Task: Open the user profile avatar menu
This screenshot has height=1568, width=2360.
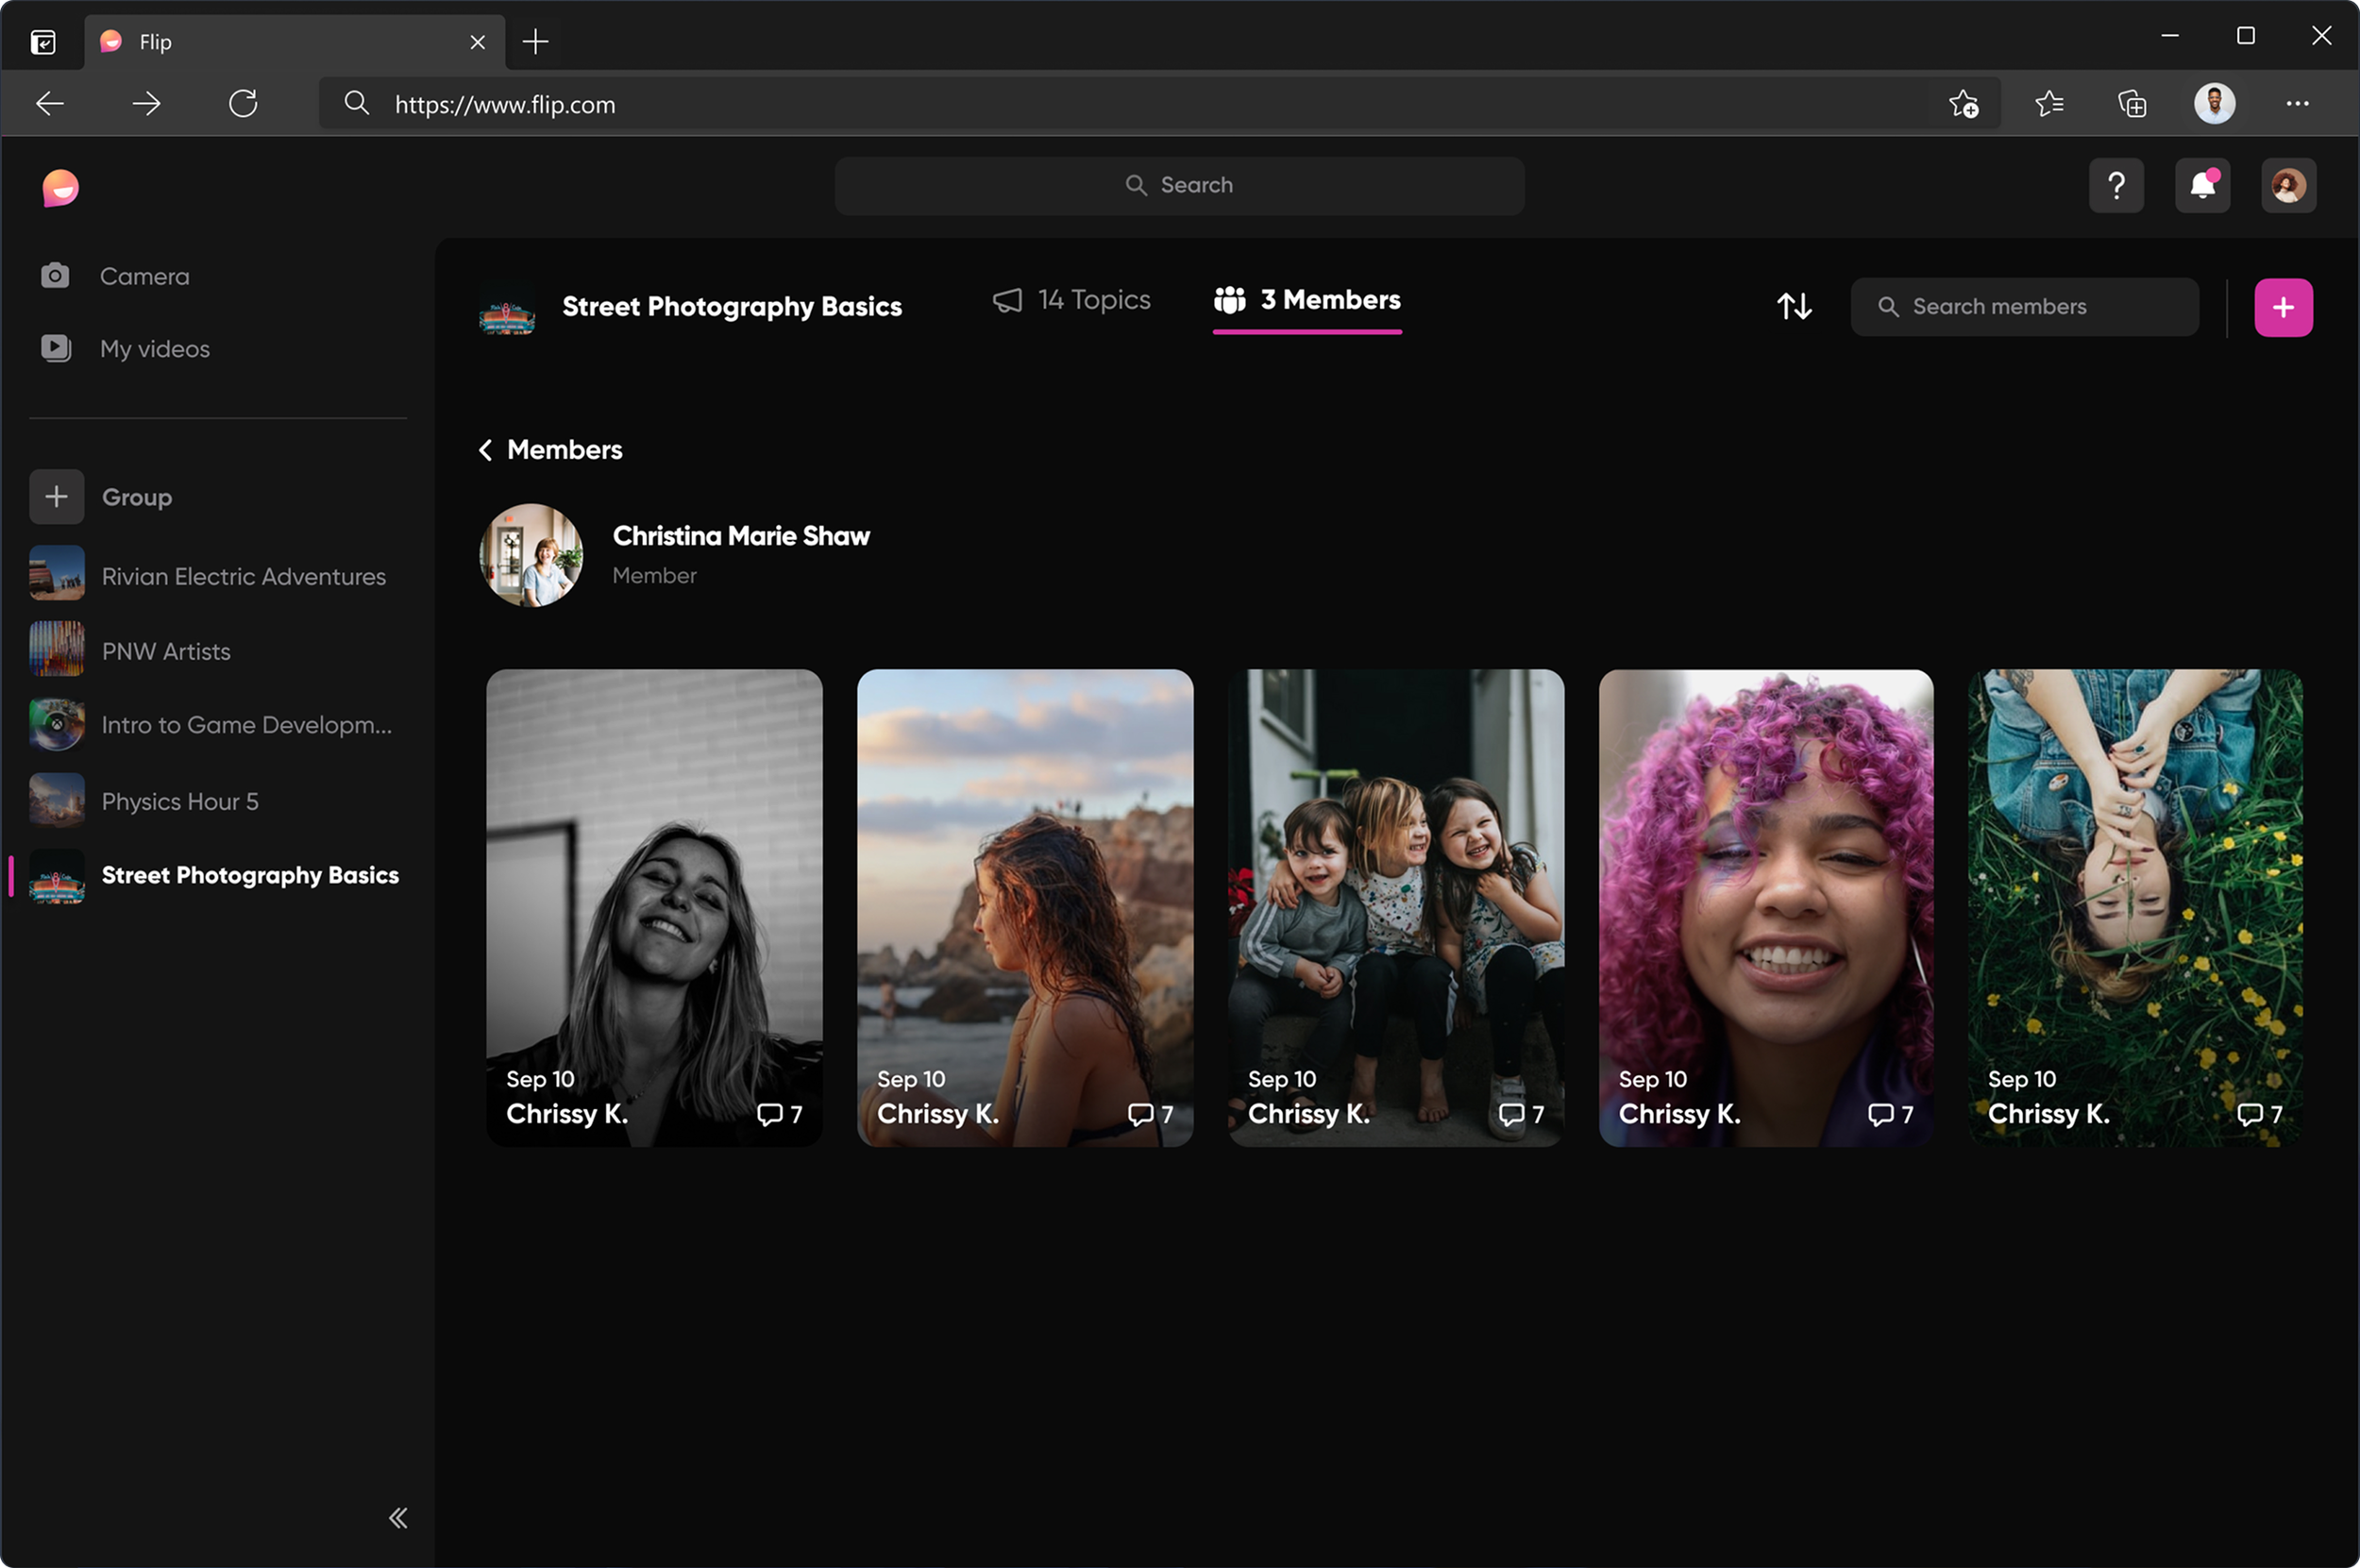Action: pos(2288,186)
